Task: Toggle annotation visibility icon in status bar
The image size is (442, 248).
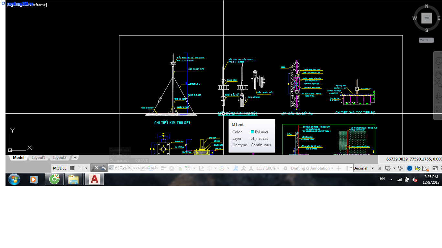Action: coord(236,168)
